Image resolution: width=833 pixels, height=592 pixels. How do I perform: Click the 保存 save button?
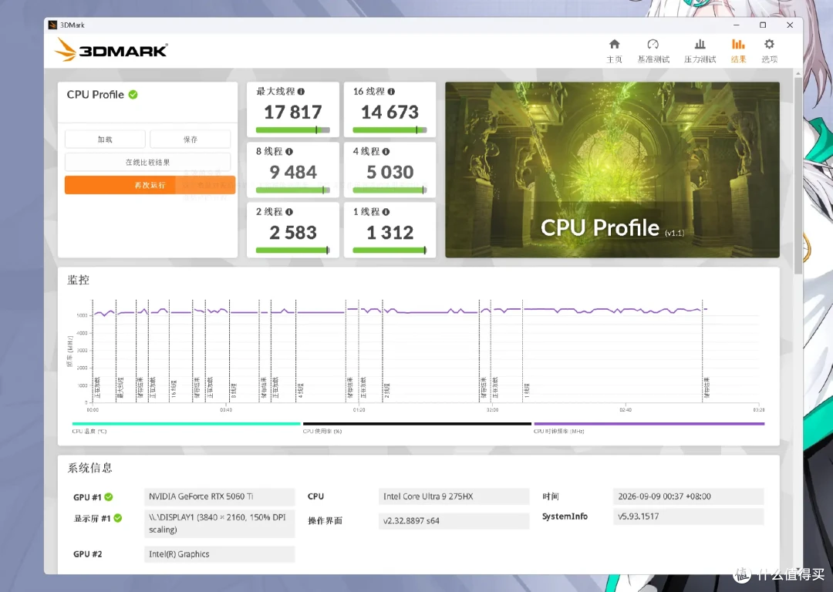pos(191,139)
